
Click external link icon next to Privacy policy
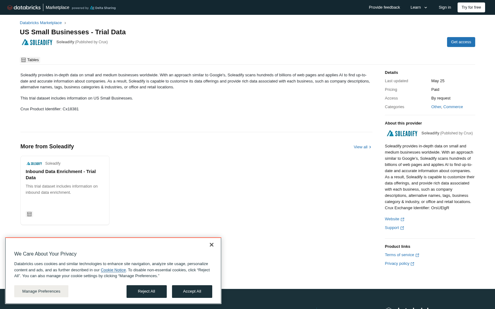[412, 264]
